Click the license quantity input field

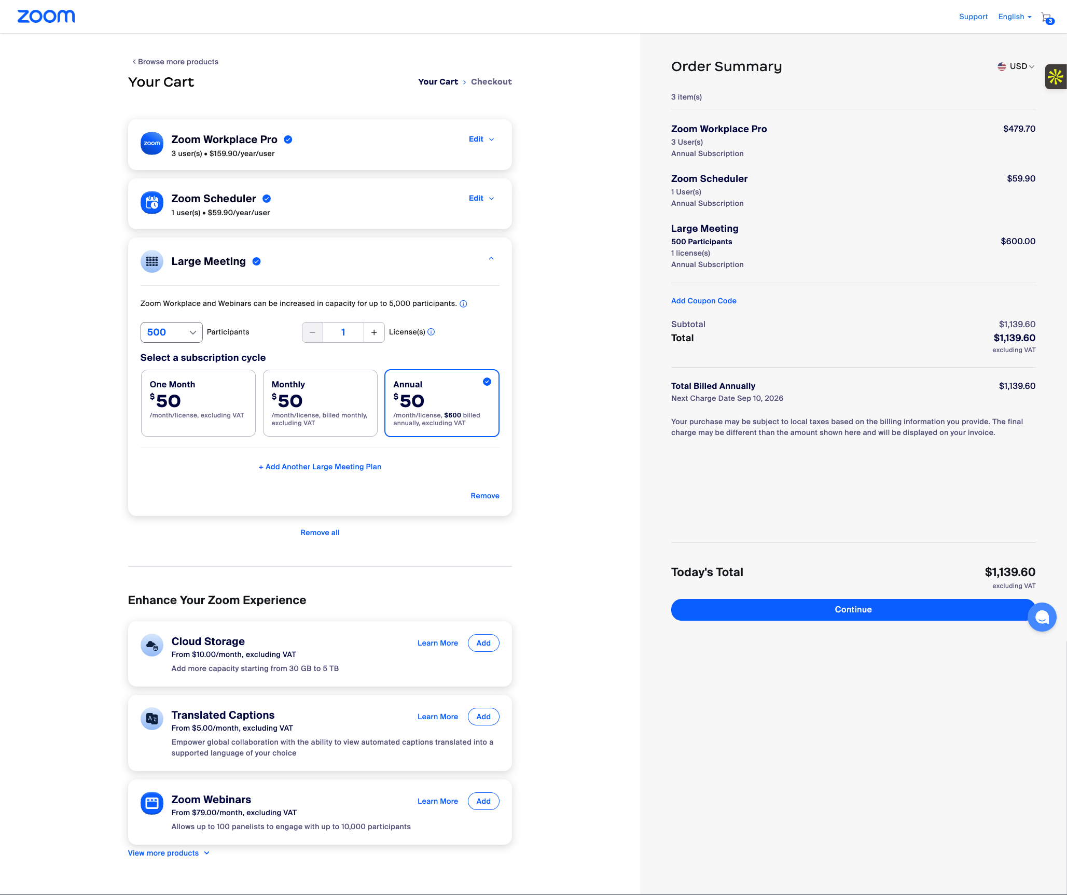coord(343,332)
